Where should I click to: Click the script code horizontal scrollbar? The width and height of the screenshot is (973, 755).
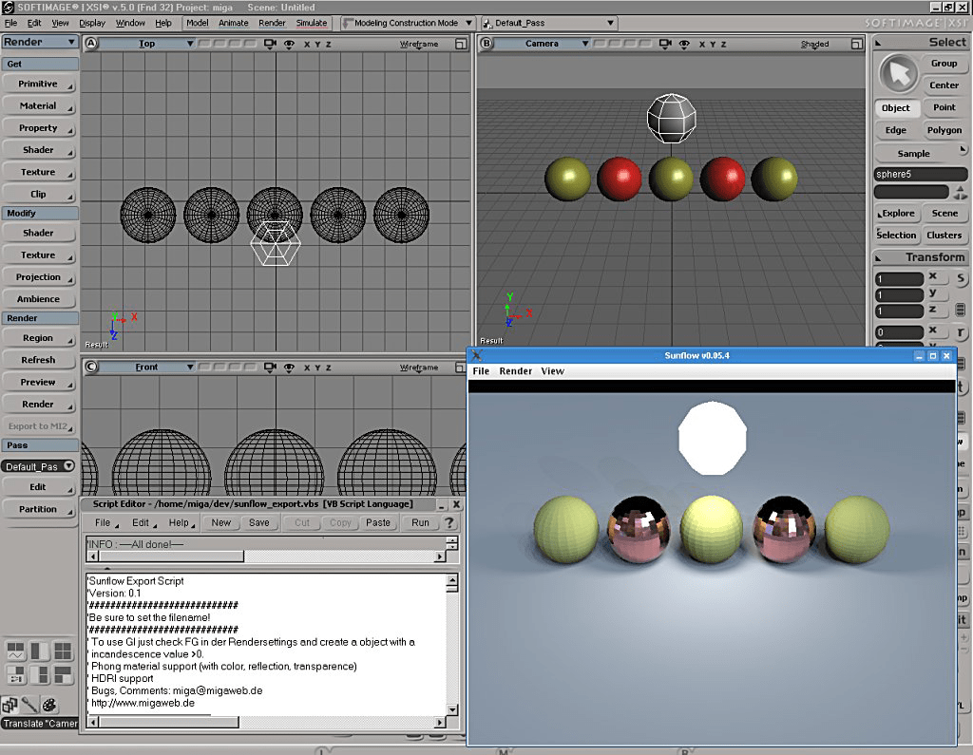tap(266, 722)
